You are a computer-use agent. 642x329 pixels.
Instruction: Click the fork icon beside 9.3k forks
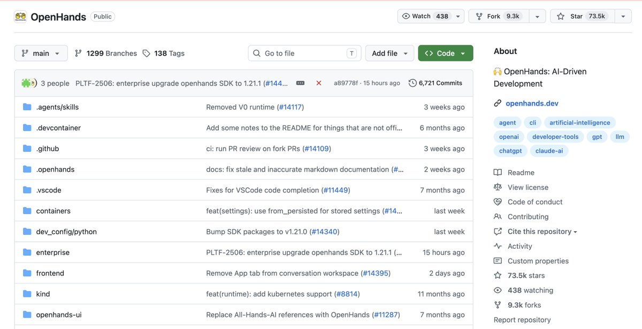pos(498,305)
